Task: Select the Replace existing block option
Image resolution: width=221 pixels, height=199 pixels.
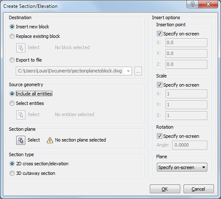Action: [35, 36]
